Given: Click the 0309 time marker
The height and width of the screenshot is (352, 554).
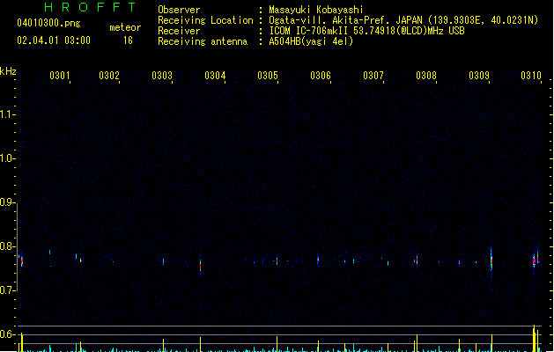Looking at the screenshot, I should pos(479,76).
